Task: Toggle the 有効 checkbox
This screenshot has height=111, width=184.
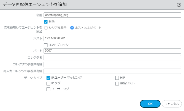Action: coord(46,22)
